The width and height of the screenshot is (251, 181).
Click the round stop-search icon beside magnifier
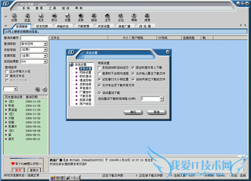pyautogui.click(x=44, y=89)
